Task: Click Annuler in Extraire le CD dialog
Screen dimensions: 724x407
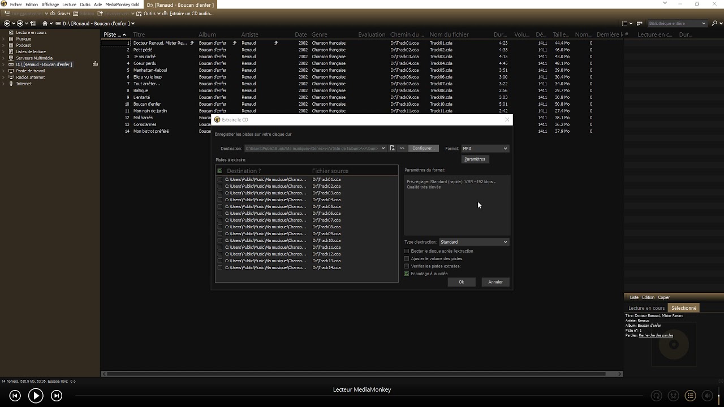Action: click(x=495, y=282)
